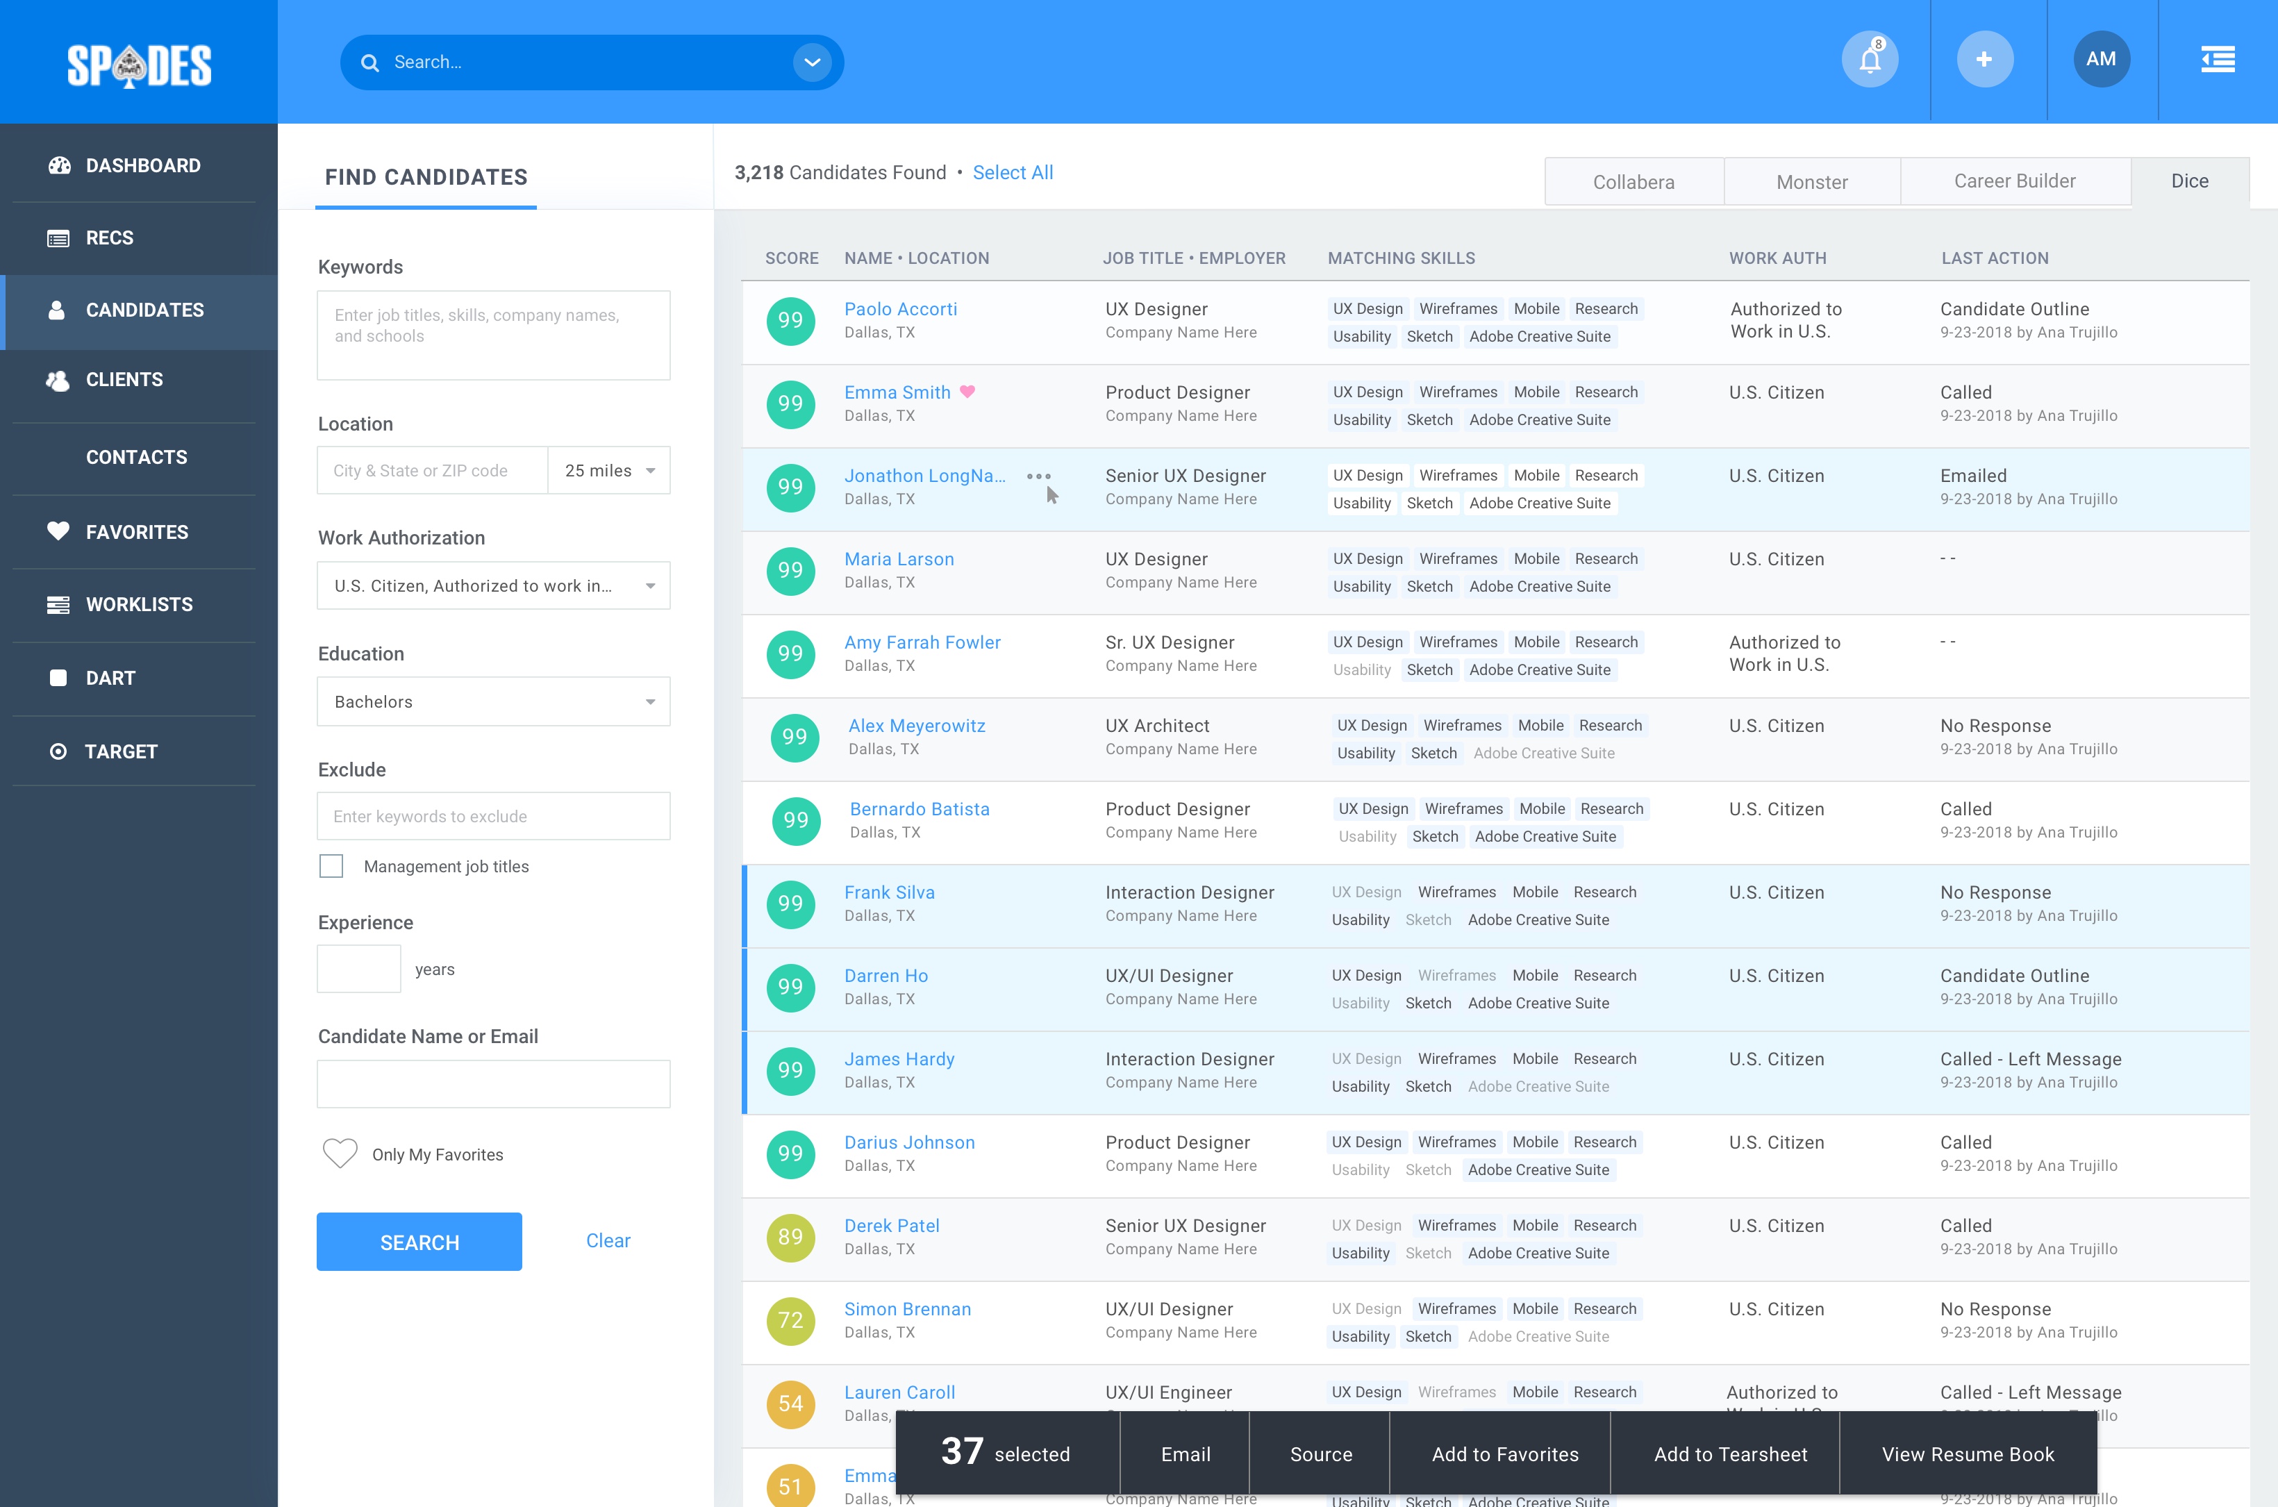Screen dimensions: 2278x1507
Task: Open the three-dot menu beside Jonathon LongName
Action: 1039,475
